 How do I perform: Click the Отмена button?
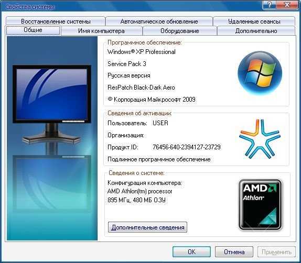tap(234, 251)
